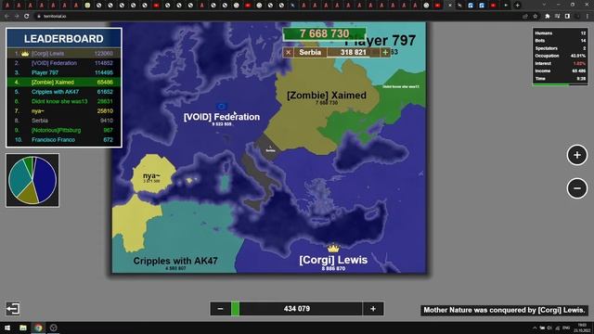
Task: Click the [Zombie] Xaimed territory label
Action: [327, 96]
